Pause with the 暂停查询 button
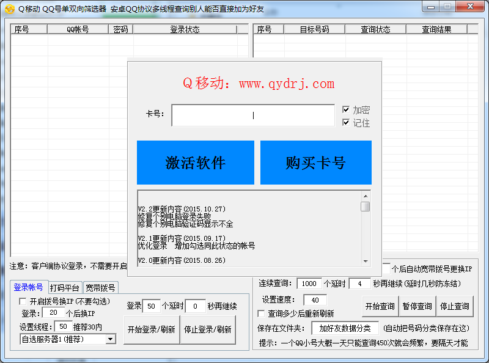This screenshot has width=489, height=363. click(x=417, y=306)
